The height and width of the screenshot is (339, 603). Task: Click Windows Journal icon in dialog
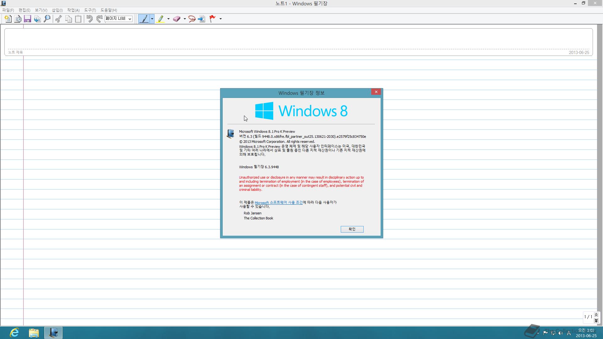[x=231, y=134]
